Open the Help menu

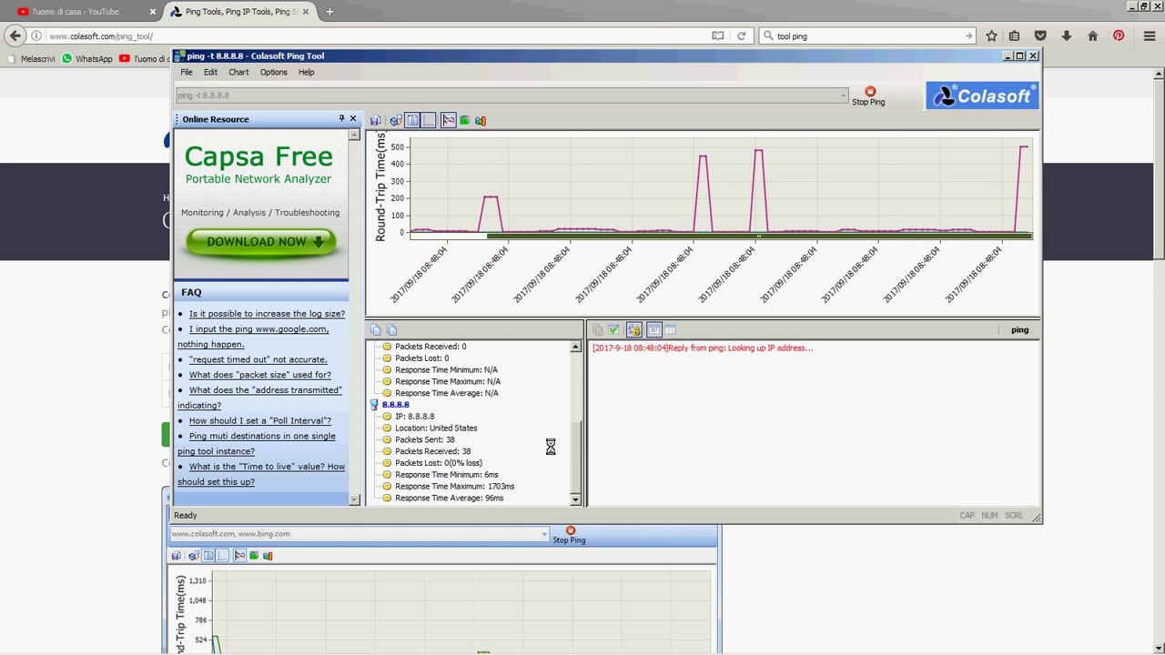306,72
